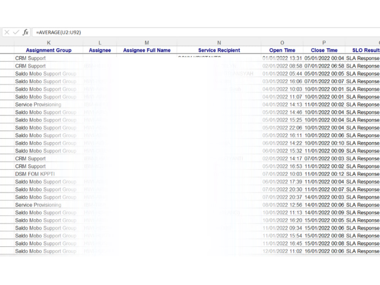The height and width of the screenshot is (285, 380).
Task: Select open time 08/01/2022 12:56
Action: (x=282, y=205)
